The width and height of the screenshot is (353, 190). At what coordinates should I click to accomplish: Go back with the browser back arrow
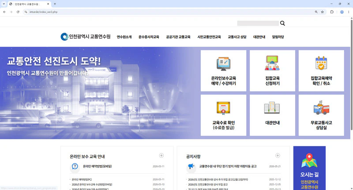click(4, 12)
